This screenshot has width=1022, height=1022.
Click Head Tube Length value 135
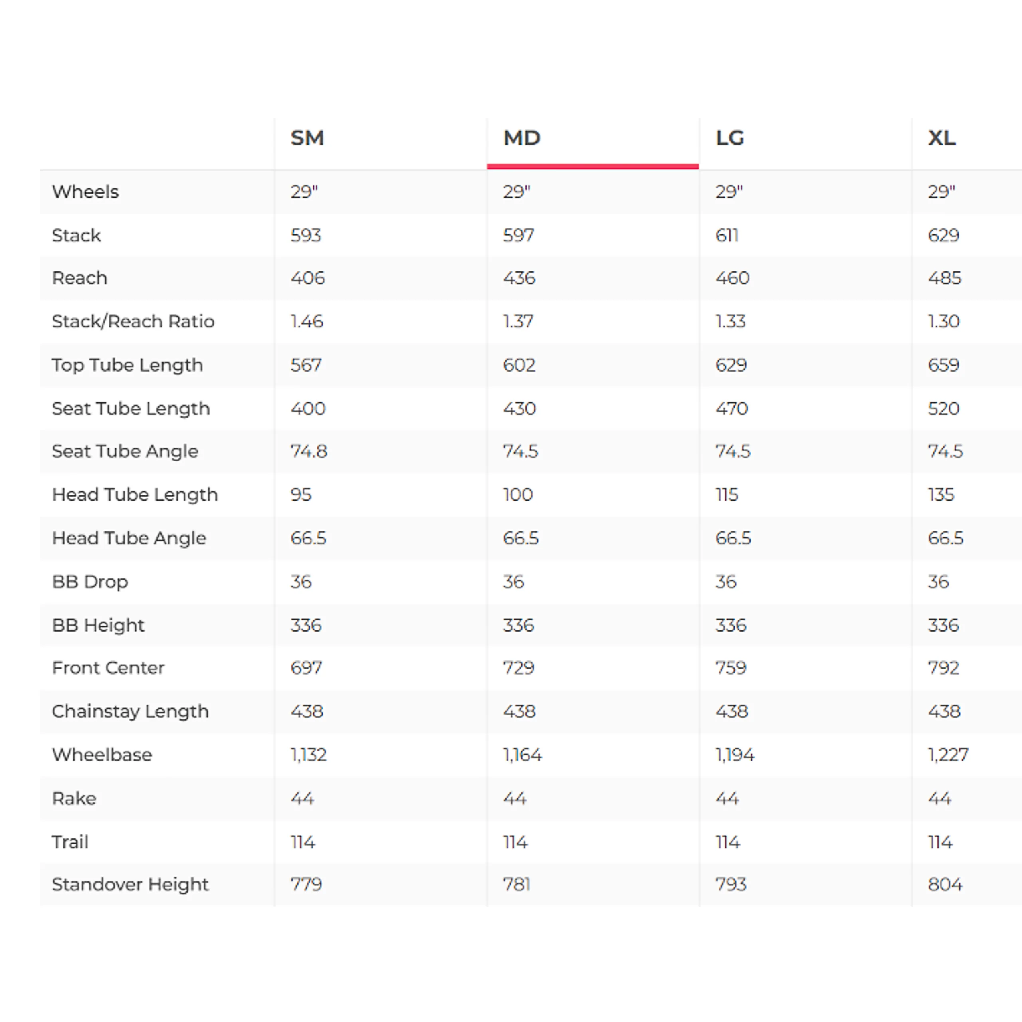click(x=941, y=495)
